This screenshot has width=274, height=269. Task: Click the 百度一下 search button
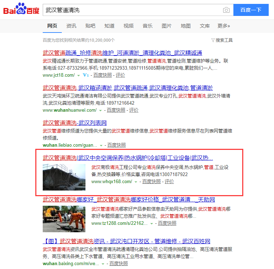point(251,10)
